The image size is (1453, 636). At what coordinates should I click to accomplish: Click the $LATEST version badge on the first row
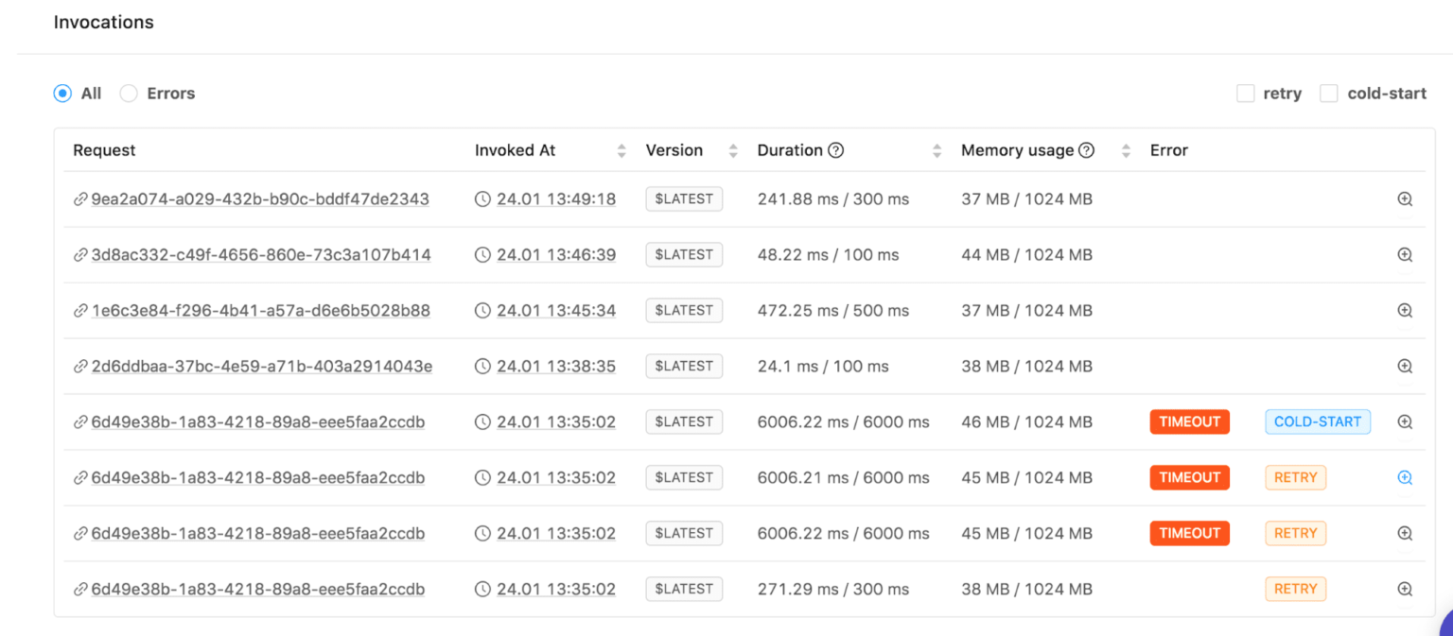click(684, 198)
